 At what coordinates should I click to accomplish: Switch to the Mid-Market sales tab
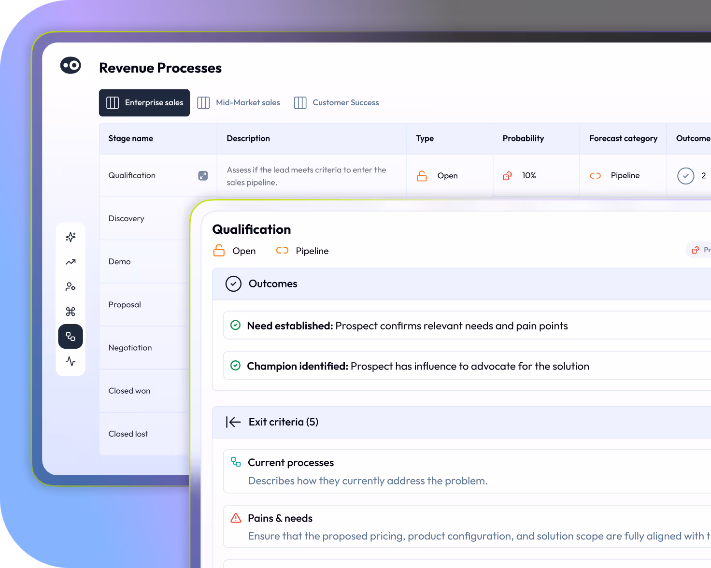pyautogui.click(x=239, y=102)
